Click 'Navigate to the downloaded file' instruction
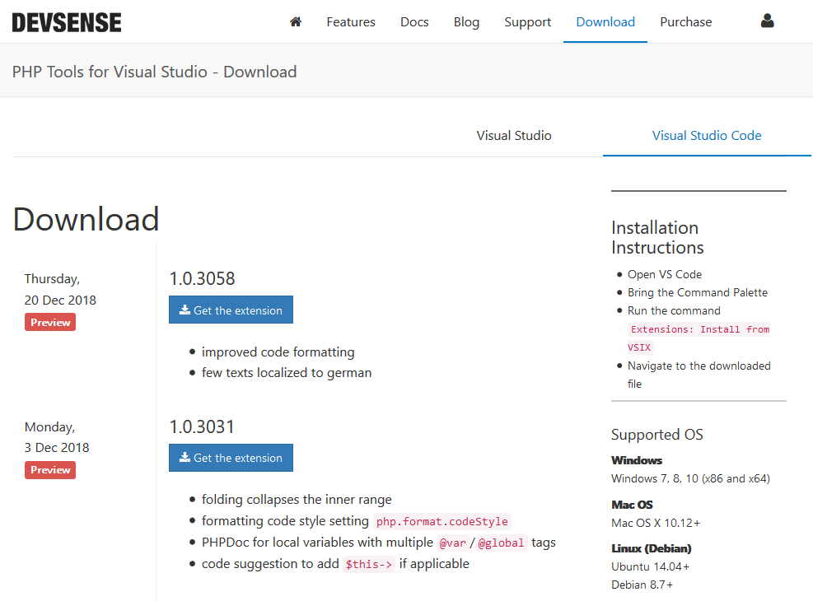 tap(699, 375)
